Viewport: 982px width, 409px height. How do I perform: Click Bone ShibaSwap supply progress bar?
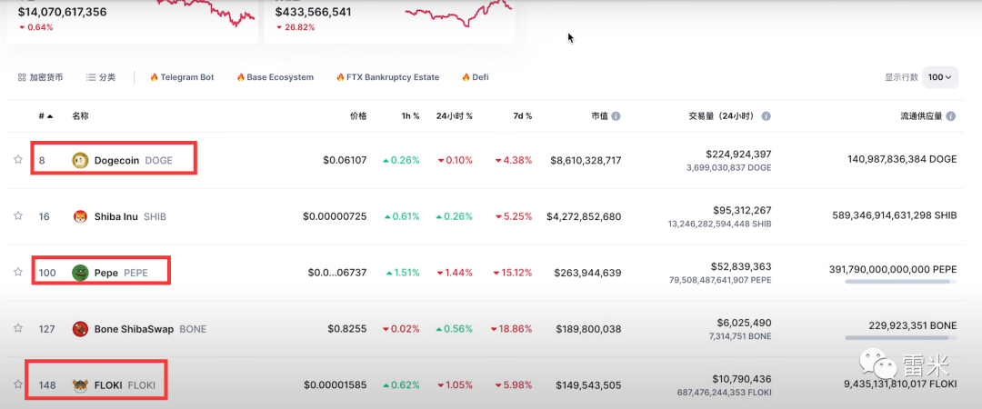[900, 337]
